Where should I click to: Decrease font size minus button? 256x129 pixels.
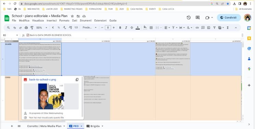[102, 28]
